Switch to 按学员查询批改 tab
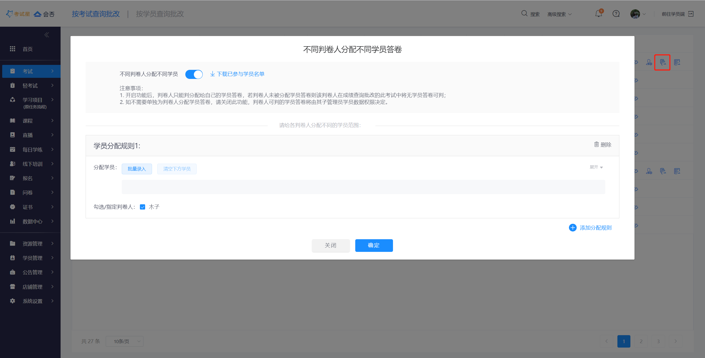Viewport: 705px width, 358px height. point(160,14)
